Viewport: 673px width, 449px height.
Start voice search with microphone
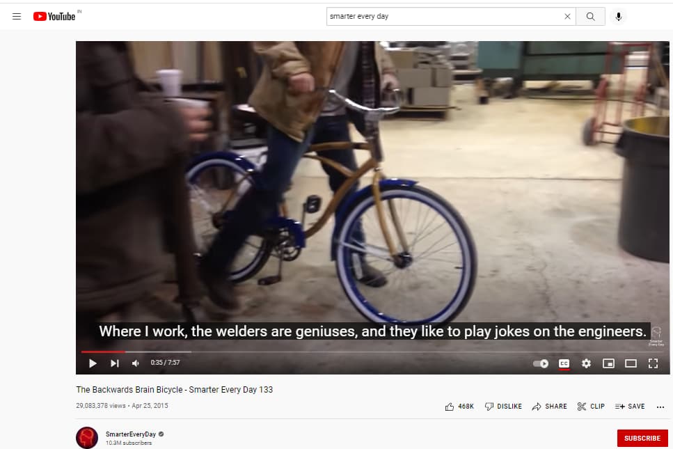click(618, 16)
